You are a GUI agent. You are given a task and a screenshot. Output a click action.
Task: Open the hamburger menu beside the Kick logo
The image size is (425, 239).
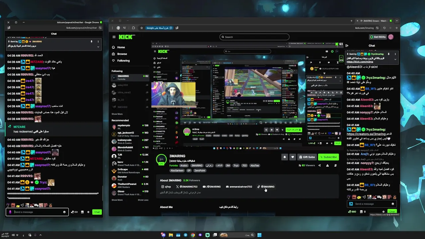click(x=114, y=37)
